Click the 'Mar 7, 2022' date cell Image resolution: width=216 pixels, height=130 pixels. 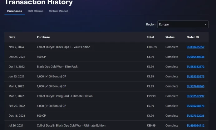(x=16, y=86)
